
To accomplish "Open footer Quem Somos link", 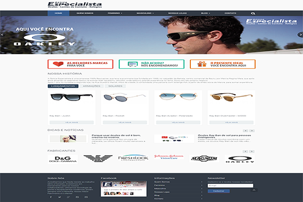I will [162, 182].
